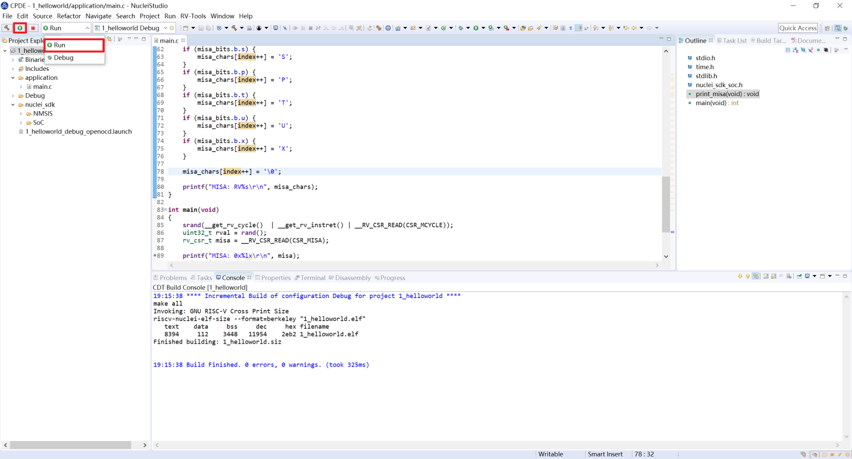Screen dimensions: 852x459
Task: Switch to the Problems tab
Action: pos(170,278)
